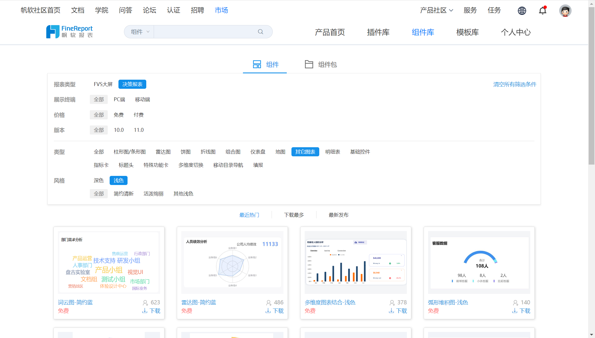Click download icon for 雷达图-简约蓝
The width and height of the screenshot is (595, 338).
pyautogui.click(x=268, y=311)
